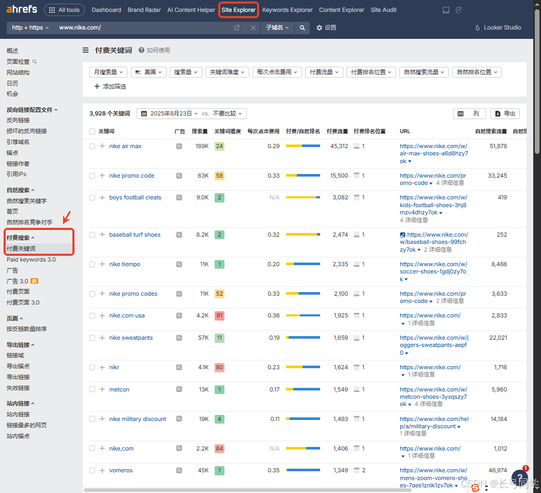Check the baseball turf shoes checkbox
The height and width of the screenshot is (493, 541).
click(x=92, y=235)
